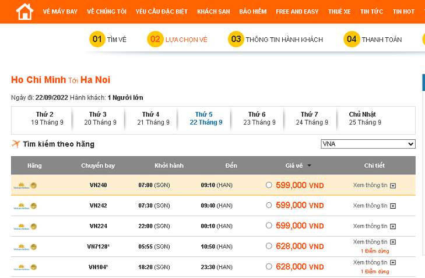Viewport: 425px width, 278px height.
Task: Open the KHÁCH SẠN menu item
Action: (213, 12)
